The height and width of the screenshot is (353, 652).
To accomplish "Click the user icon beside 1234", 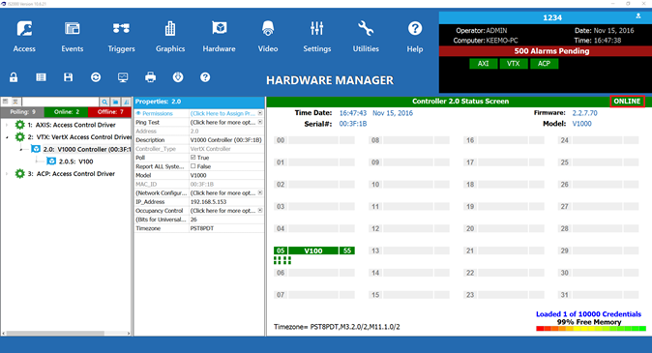I will [638, 16].
